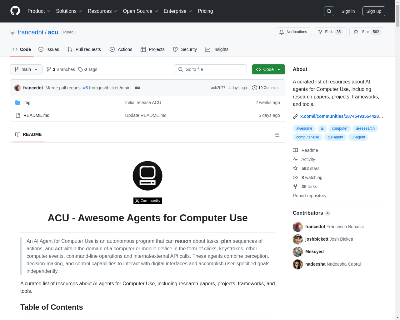400x320 pixels.
Task: Expand the Enterprise menu
Action: pos(178,11)
